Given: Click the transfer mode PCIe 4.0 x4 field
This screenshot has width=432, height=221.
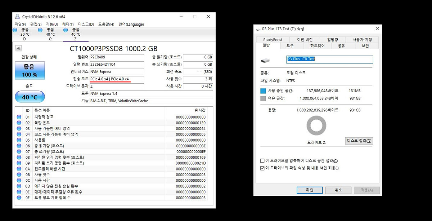Looking at the screenshot, I should tap(117, 79).
